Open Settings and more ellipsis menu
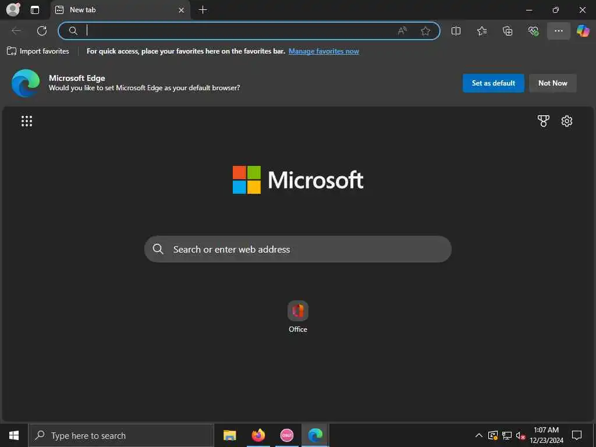This screenshot has width=596, height=447. point(558,31)
